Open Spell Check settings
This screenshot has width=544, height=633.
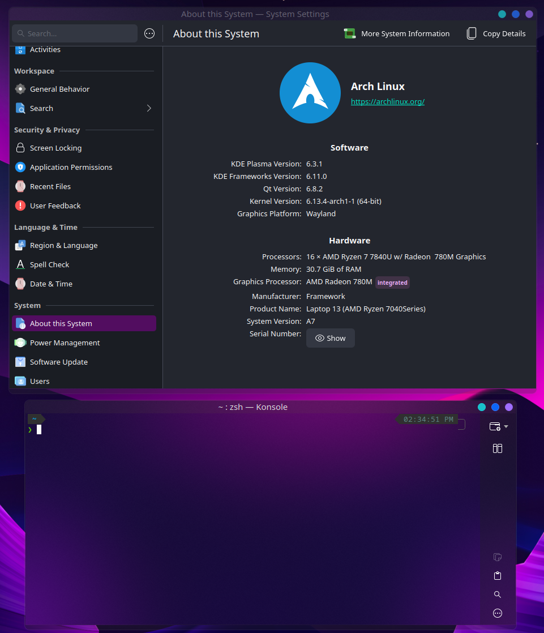[x=84, y=265]
